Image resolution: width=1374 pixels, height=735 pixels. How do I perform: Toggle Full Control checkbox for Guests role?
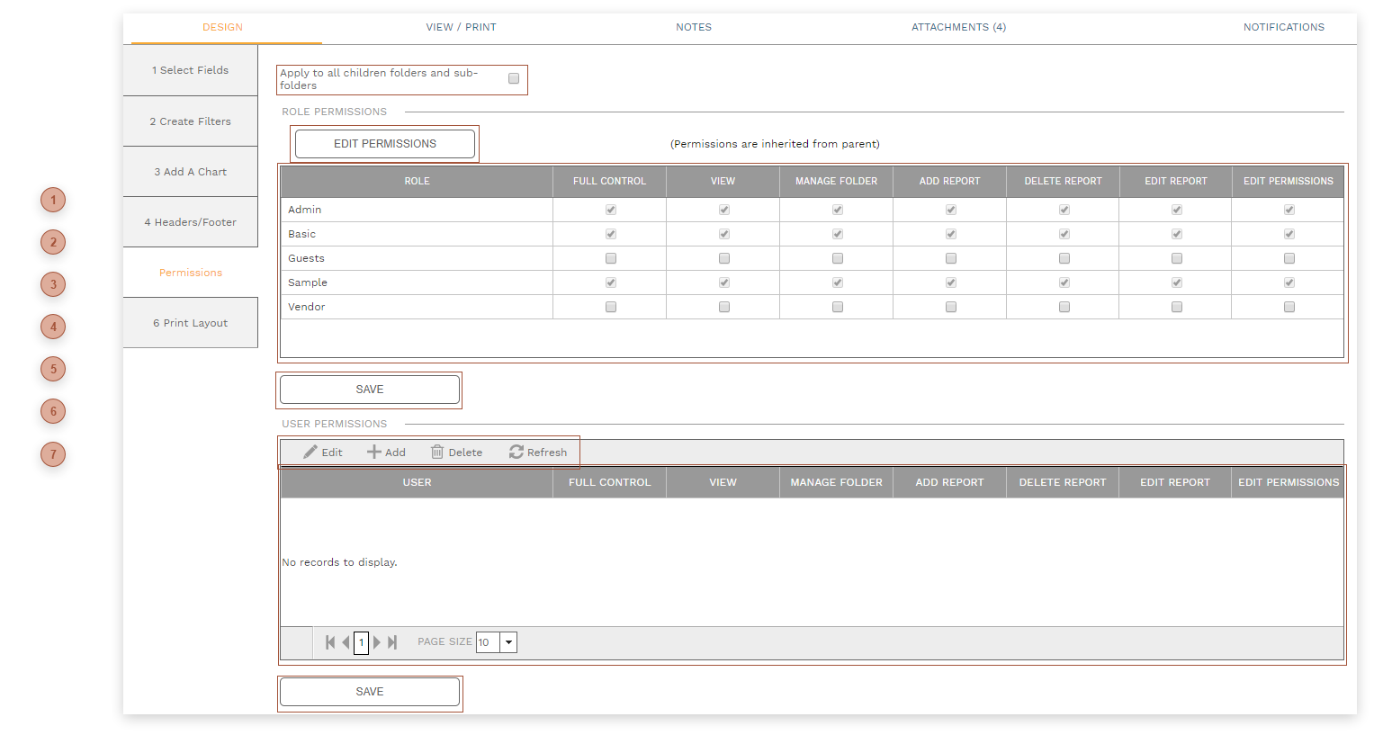click(x=611, y=258)
